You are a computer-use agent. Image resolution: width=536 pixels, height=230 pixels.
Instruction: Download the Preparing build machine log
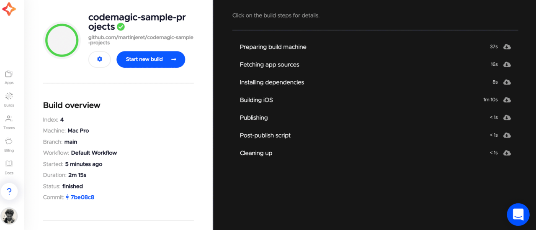[507, 47]
